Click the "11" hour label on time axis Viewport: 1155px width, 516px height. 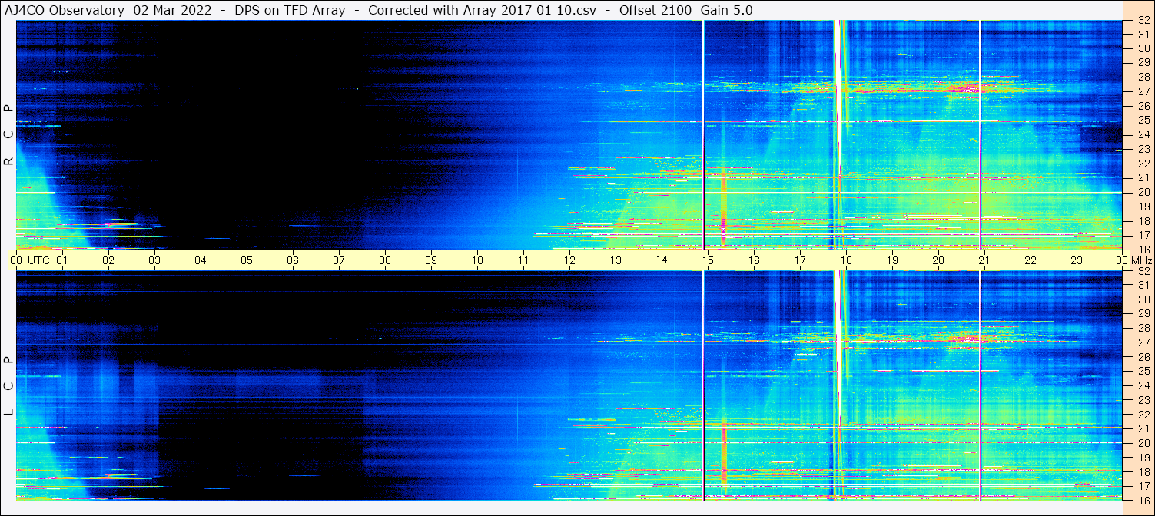(x=523, y=260)
